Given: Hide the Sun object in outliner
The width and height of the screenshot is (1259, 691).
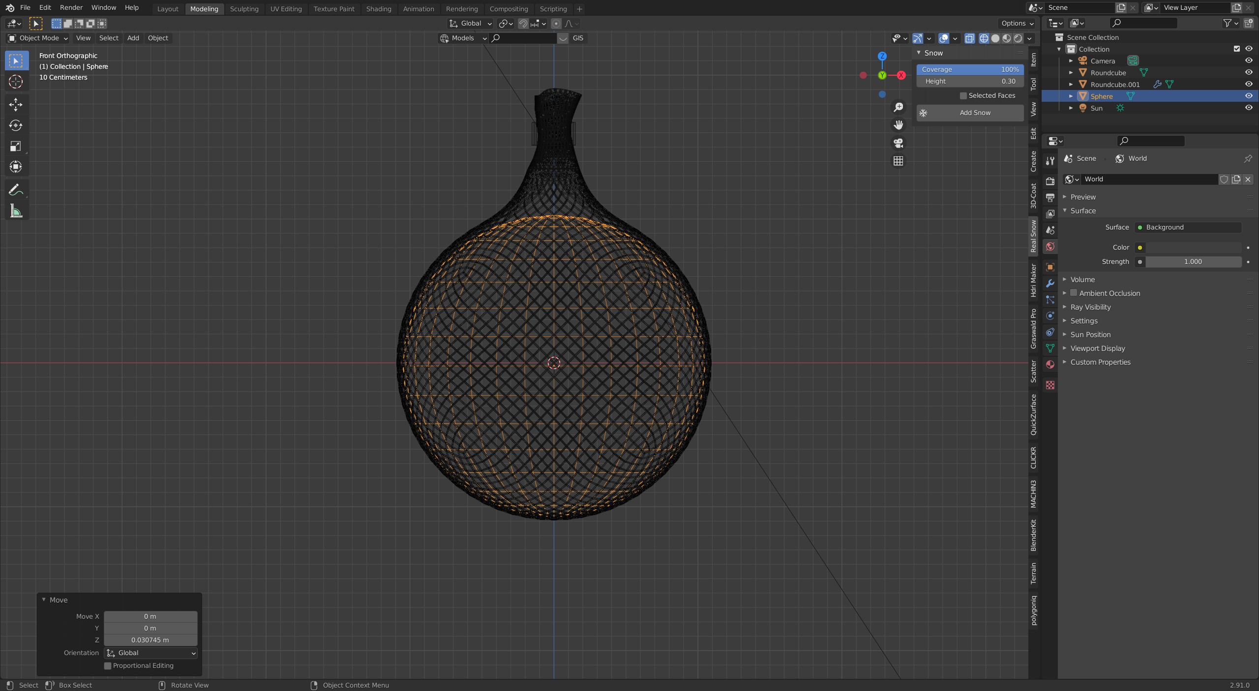Looking at the screenshot, I should coord(1248,108).
